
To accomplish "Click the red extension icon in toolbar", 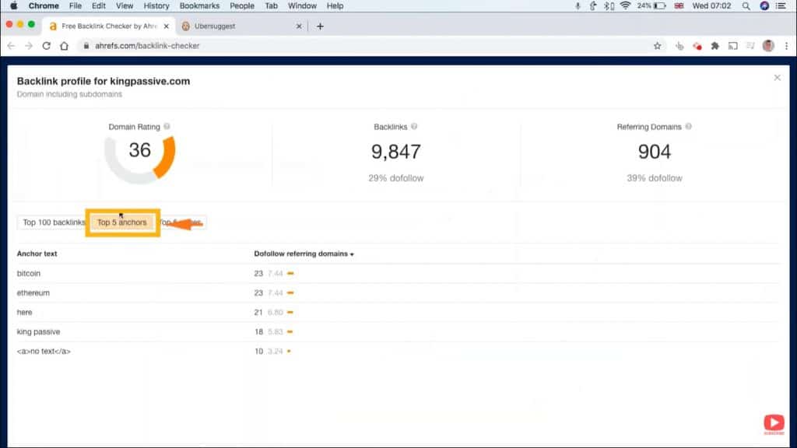I will point(697,46).
